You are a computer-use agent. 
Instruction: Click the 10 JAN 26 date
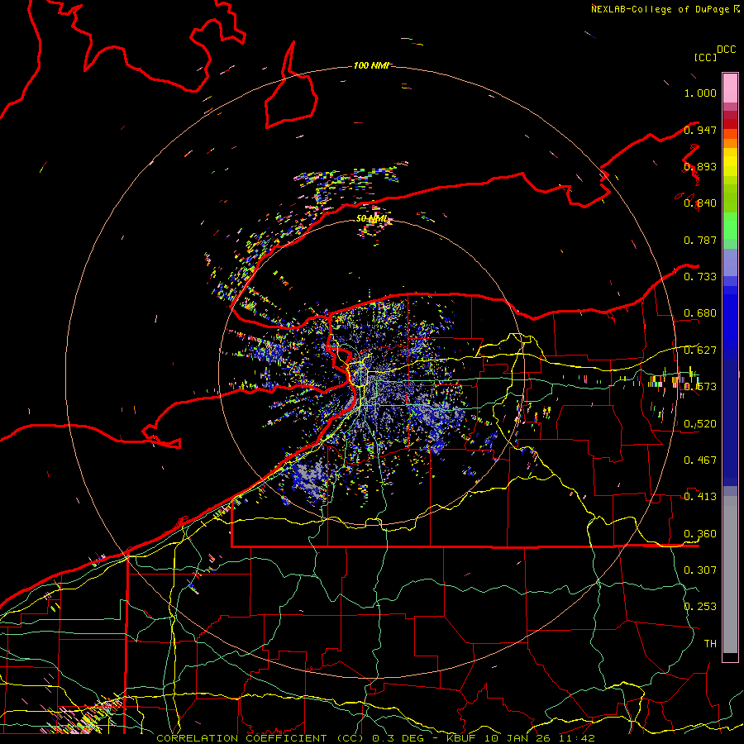coord(516,738)
